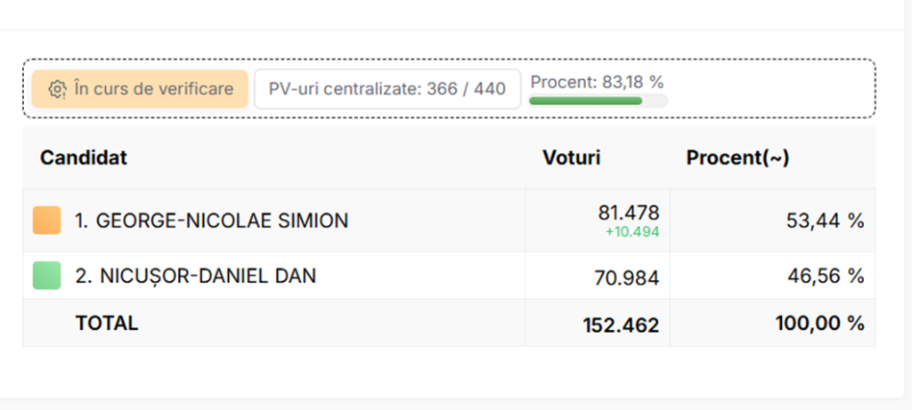Click the TOTAL row label
This screenshot has height=410, width=912.
(107, 324)
